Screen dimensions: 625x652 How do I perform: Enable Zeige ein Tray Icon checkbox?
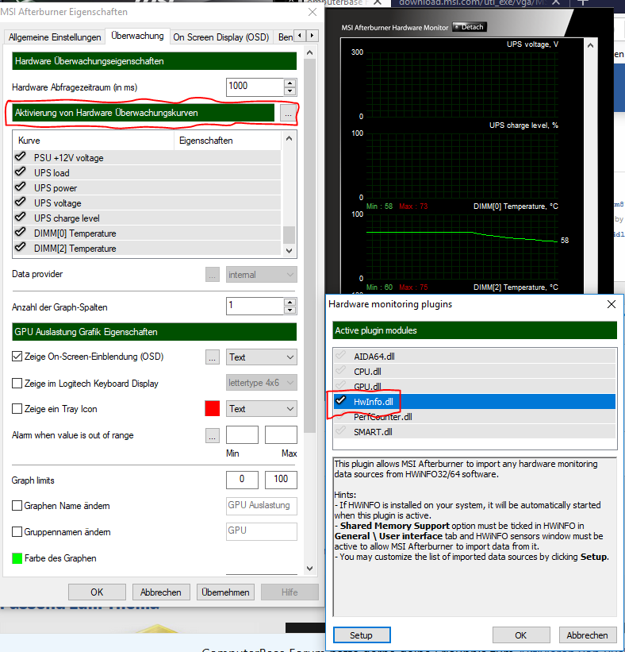(17, 409)
